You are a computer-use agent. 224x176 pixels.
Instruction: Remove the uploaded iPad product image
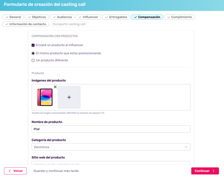click(x=55, y=87)
